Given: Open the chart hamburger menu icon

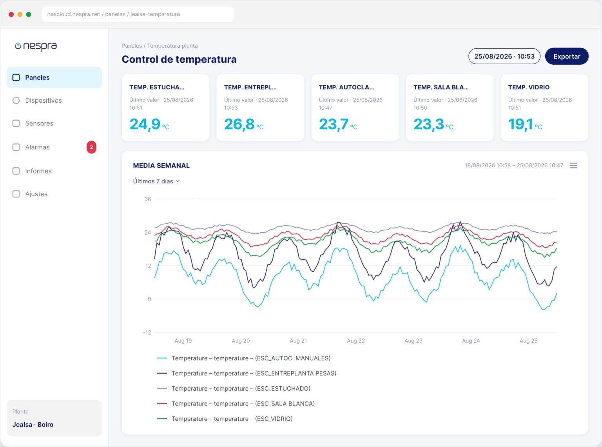Looking at the screenshot, I should click(573, 166).
